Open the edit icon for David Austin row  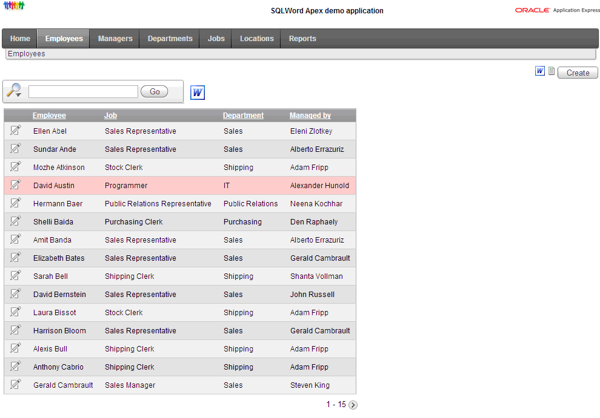click(x=15, y=185)
